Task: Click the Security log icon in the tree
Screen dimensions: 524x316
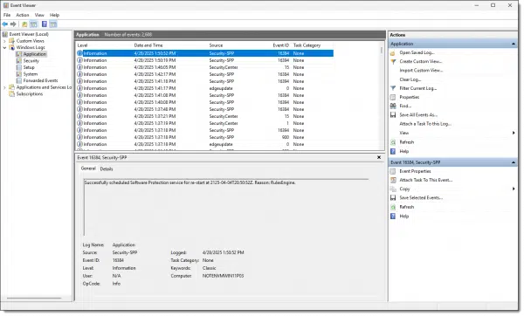Action: [x=19, y=61]
